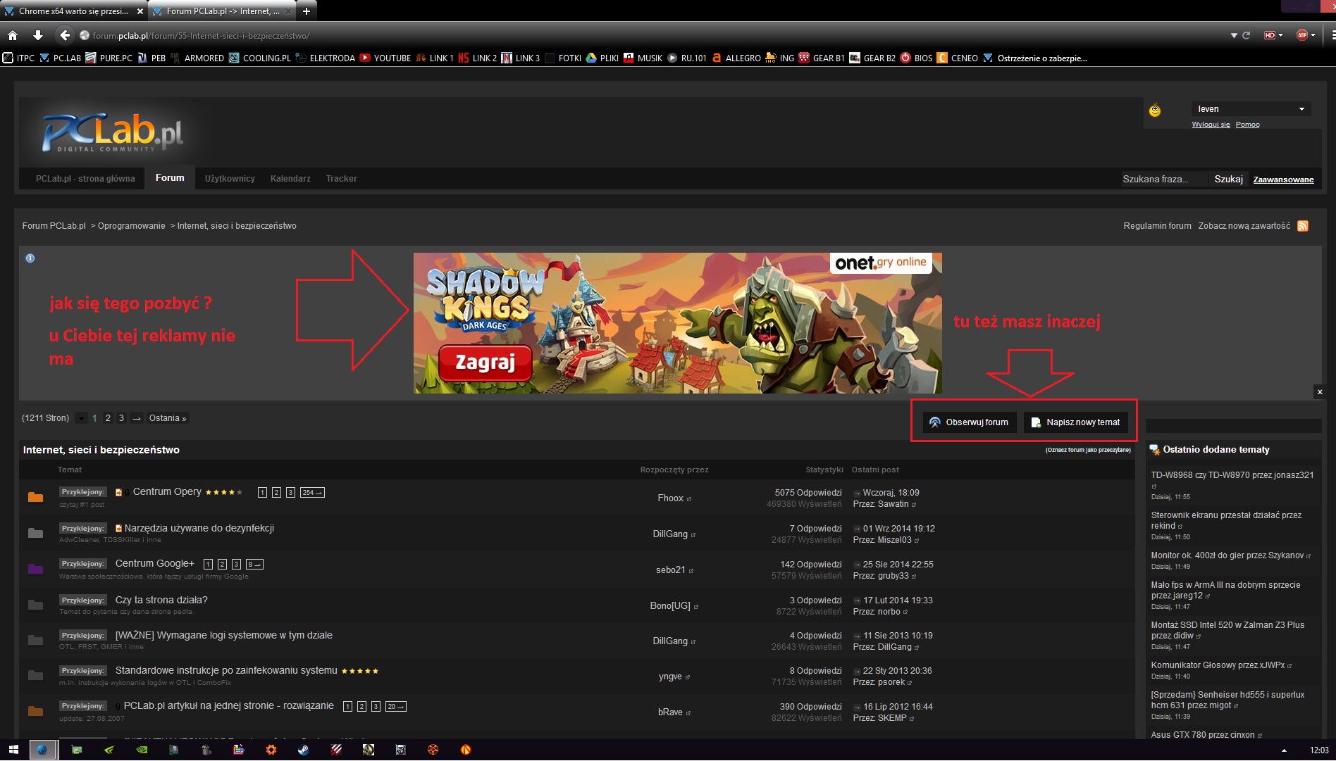This screenshot has height=761, width=1336.
Task: Reload the page with the refresh icon
Action: 1246,35
